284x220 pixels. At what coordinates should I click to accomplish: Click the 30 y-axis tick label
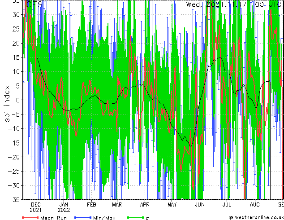point(16,15)
